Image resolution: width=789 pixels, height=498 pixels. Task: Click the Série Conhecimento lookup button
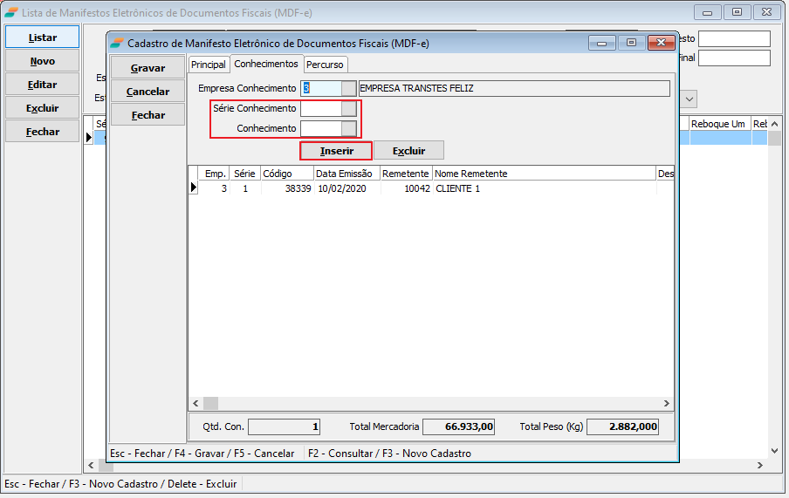348,109
